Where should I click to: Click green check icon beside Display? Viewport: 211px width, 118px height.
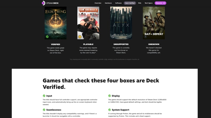click(109, 96)
